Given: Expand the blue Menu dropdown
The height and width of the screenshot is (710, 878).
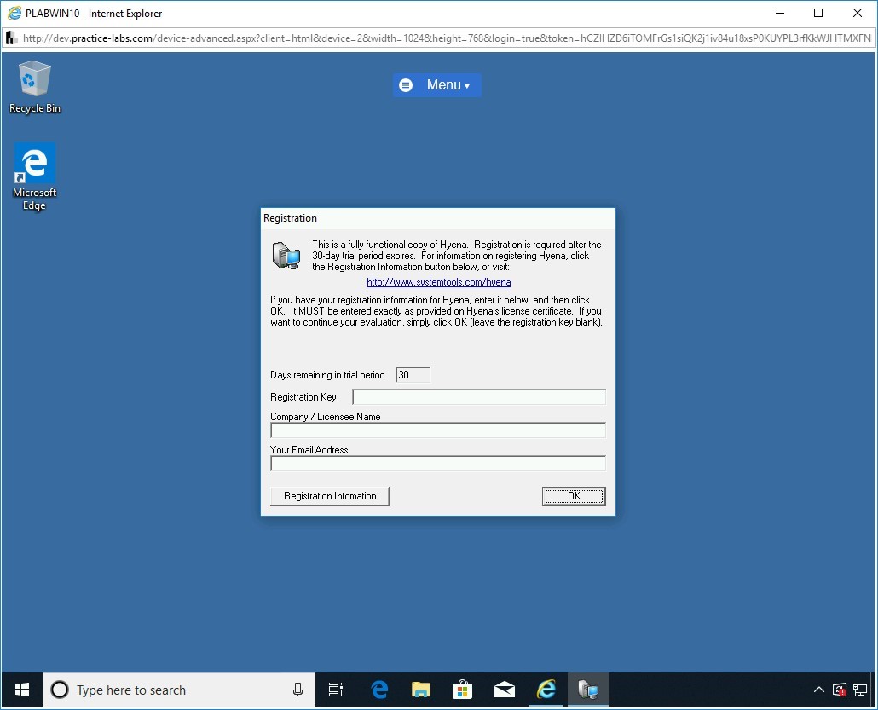Looking at the screenshot, I should [437, 85].
